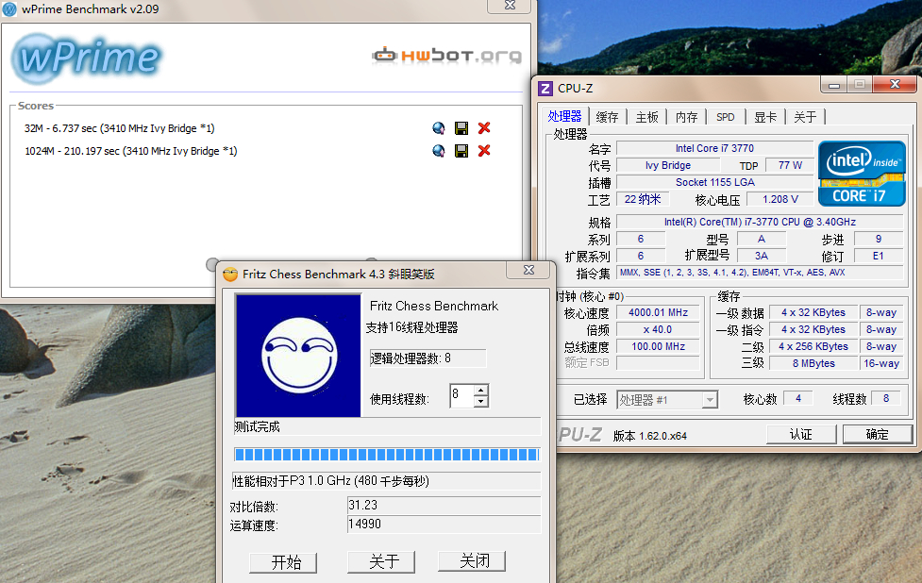Start the Fritz benchmark with 开始
922x583 pixels.
283,562
